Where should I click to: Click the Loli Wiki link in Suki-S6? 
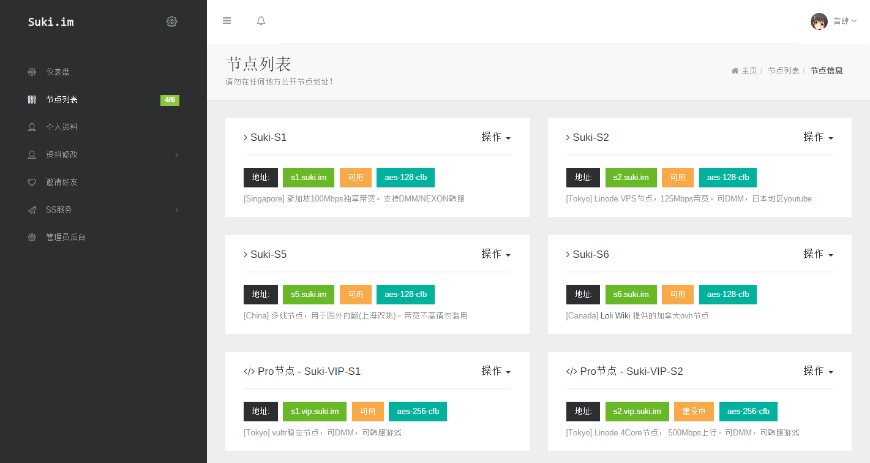coord(615,316)
